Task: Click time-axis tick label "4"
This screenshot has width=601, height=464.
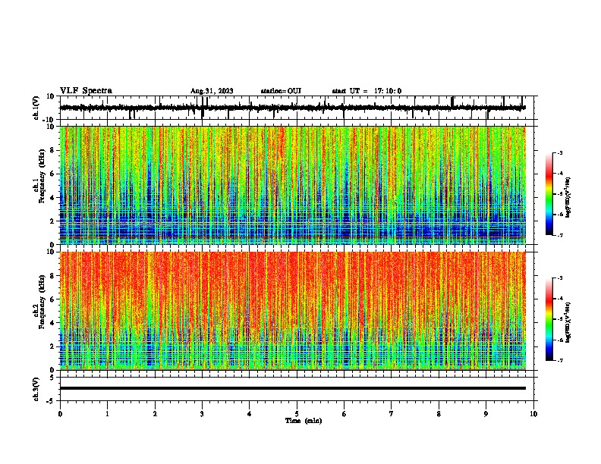Action: click(x=250, y=414)
